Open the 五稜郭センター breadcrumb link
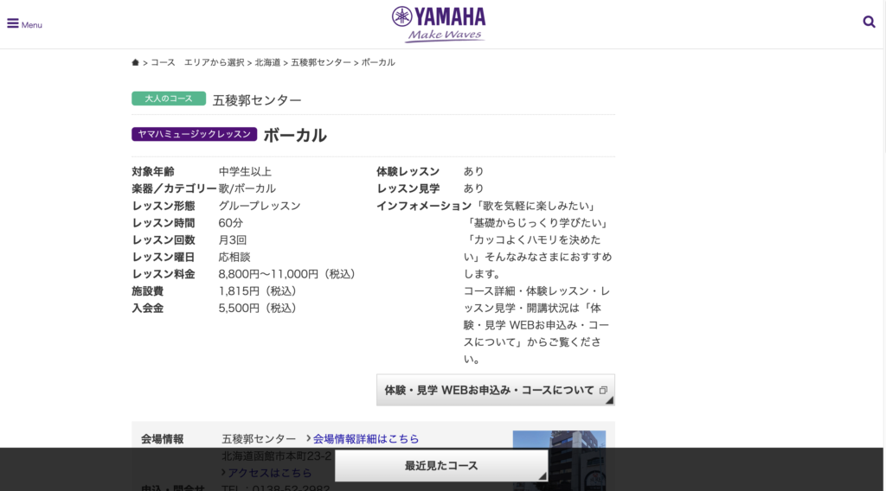The width and height of the screenshot is (886, 491). (321, 62)
